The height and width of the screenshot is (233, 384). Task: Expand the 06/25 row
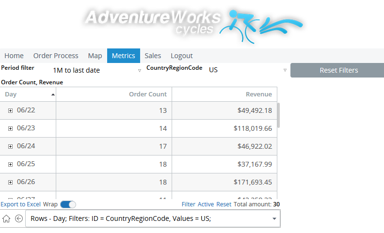pos(11,164)
